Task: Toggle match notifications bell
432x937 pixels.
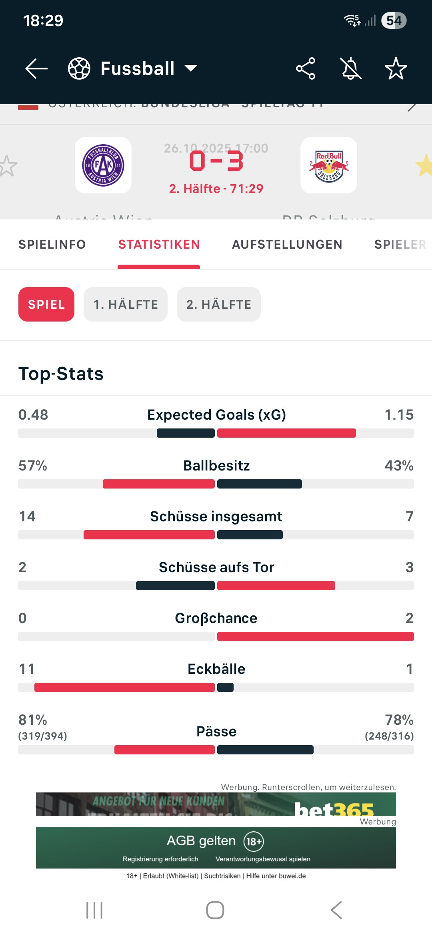Action: pos(351,68)
